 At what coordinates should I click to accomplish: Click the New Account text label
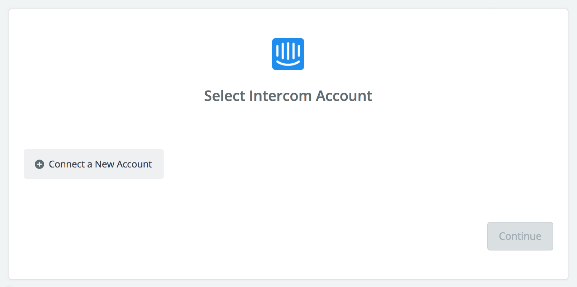pyautogui.click(x=123, y=164)
